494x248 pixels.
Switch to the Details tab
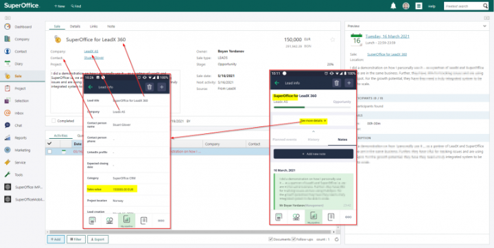click(75, 27)
